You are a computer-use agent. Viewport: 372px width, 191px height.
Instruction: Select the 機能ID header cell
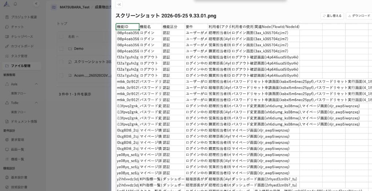(128, 27)
